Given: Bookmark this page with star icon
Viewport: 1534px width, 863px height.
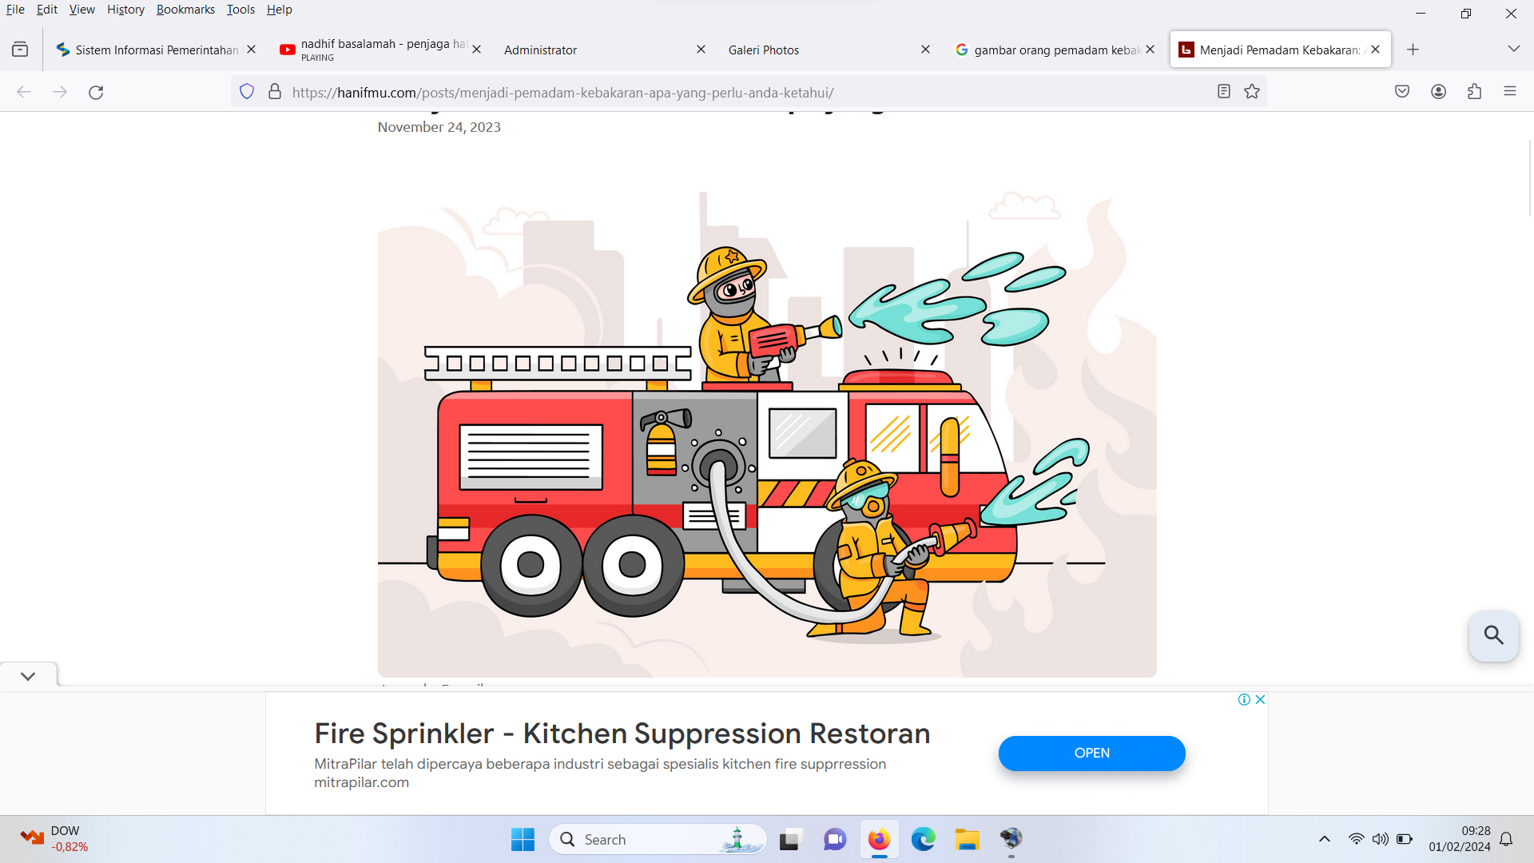Looking at the screenshot, I should [x=1252, y=92].
